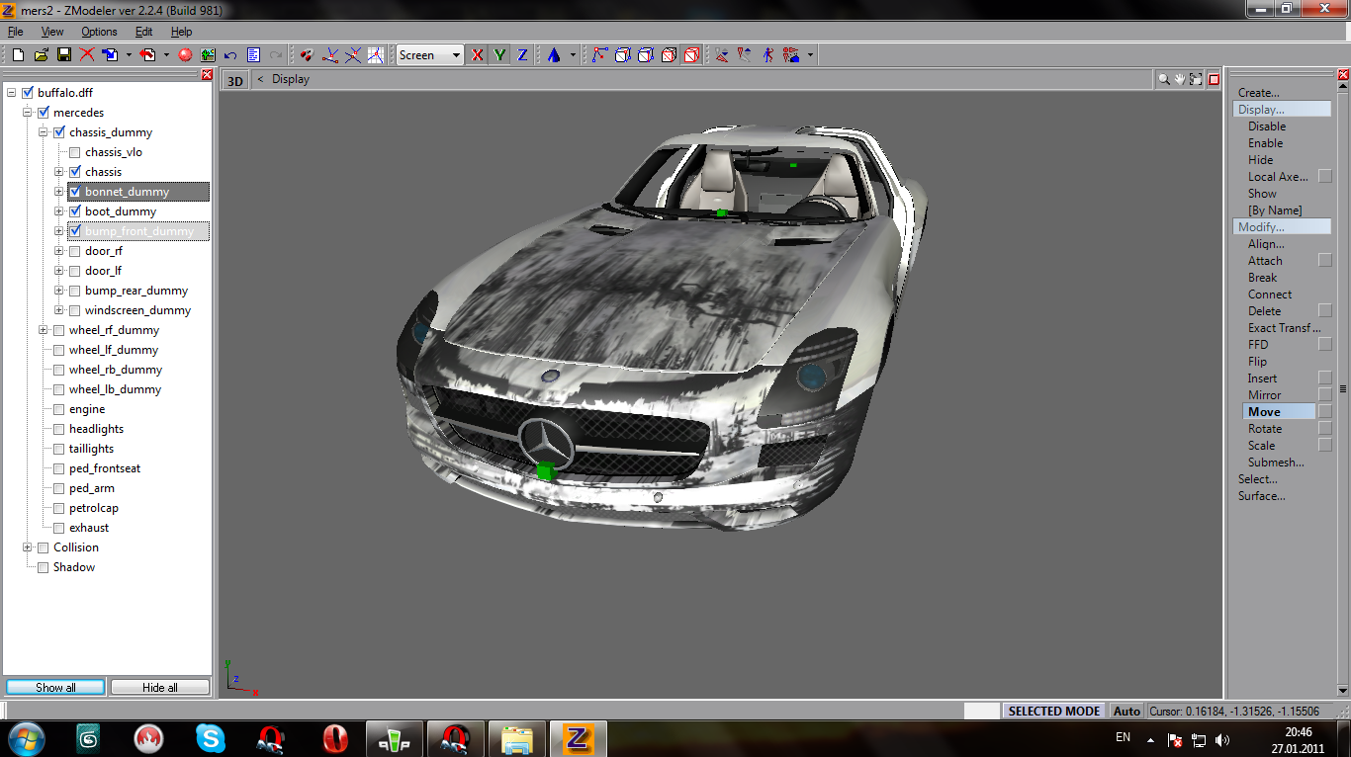Expand the chassis tree node
Image resolution: width=1351 pixels, height=757 pixels.
(x=59, y=172)
